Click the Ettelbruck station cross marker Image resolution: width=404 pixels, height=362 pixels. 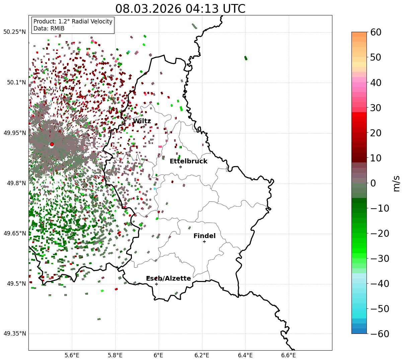[180, 167]
